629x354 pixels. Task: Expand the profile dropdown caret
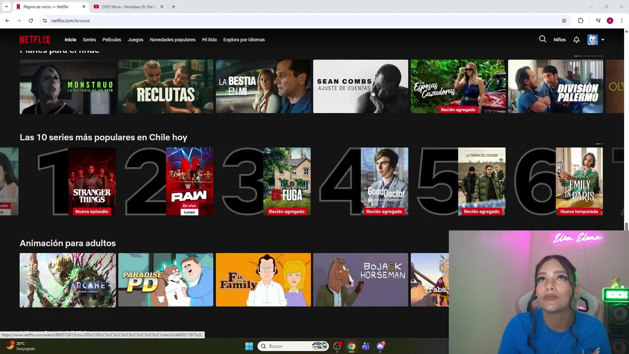[602, 40]
